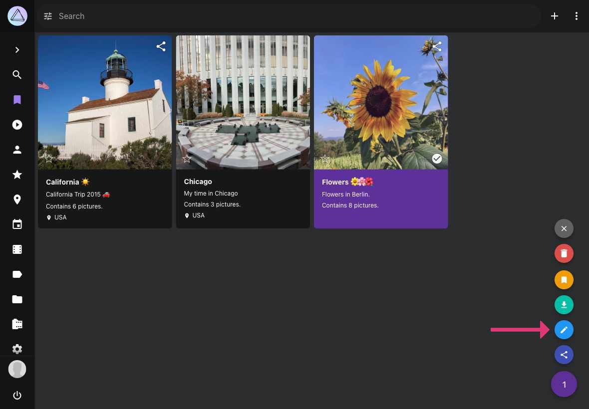Create a new album with the plus button
589x409 pixels.
tap(554, 15)
